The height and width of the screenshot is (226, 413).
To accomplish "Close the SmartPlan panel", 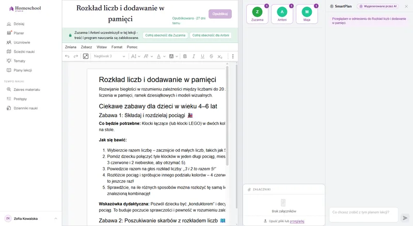I will (406, 6).
